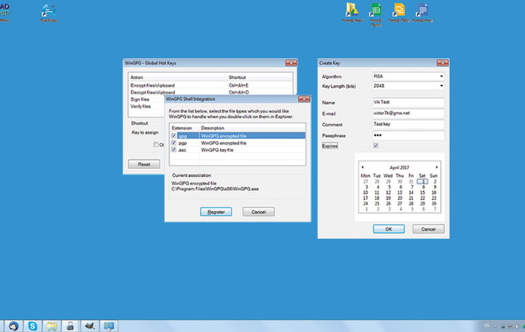
Task: Click Reset in Global Hot Keys window
Action: coord(144,164)
